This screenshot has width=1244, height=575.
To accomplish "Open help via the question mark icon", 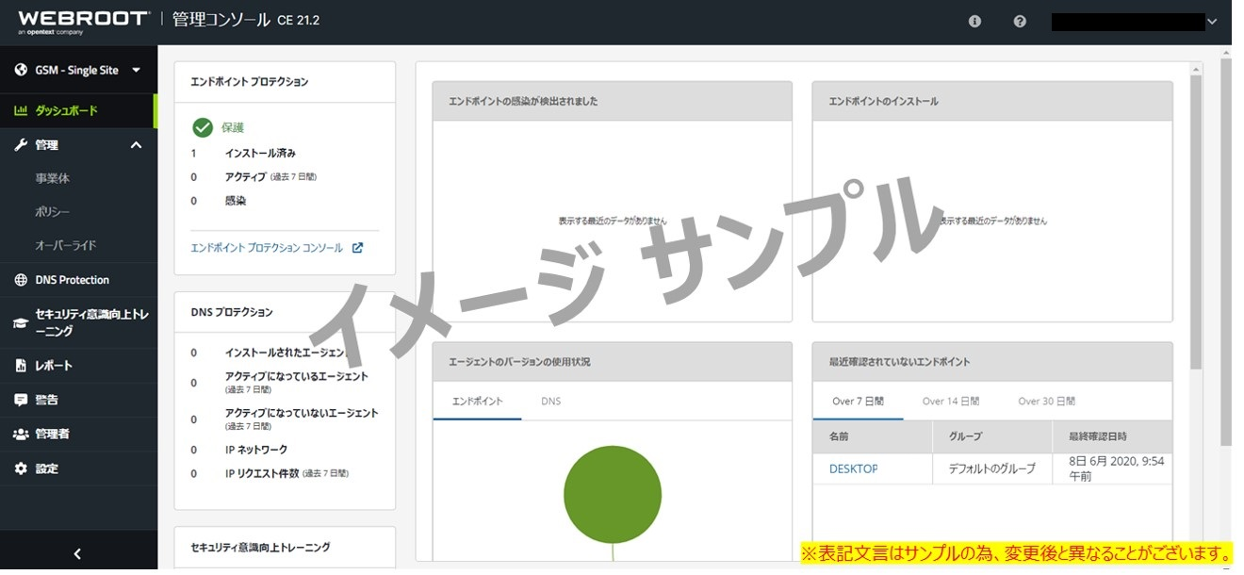I will click(x=1020, y=21).
